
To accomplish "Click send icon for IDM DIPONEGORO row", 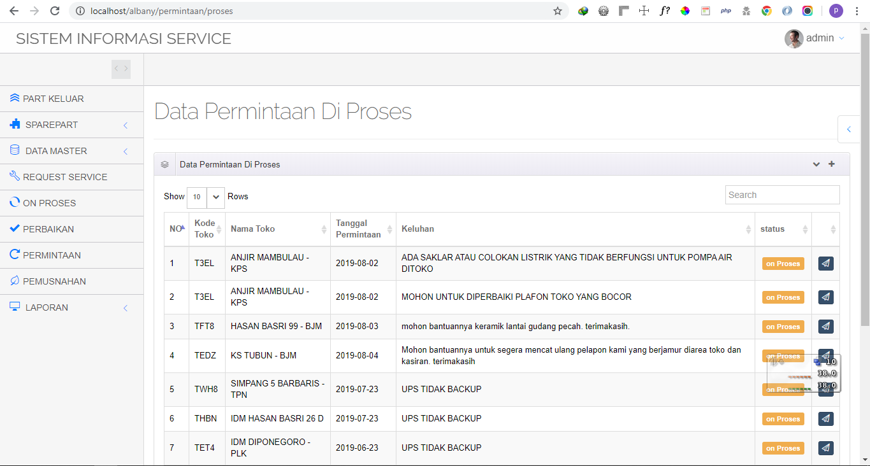I will point(825,448).
